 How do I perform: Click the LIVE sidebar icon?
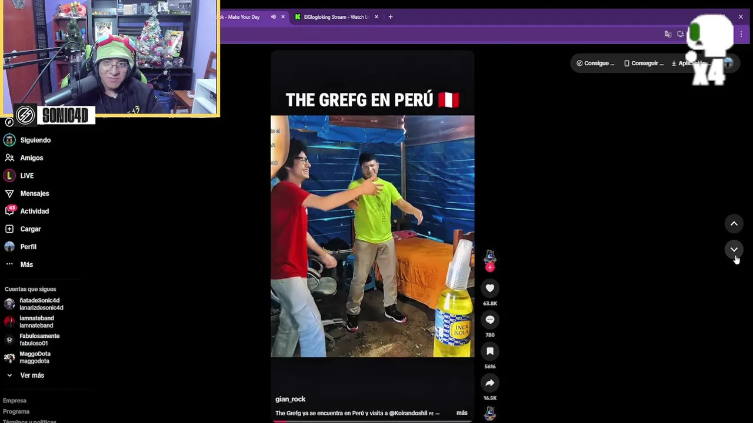pos(9,176)
